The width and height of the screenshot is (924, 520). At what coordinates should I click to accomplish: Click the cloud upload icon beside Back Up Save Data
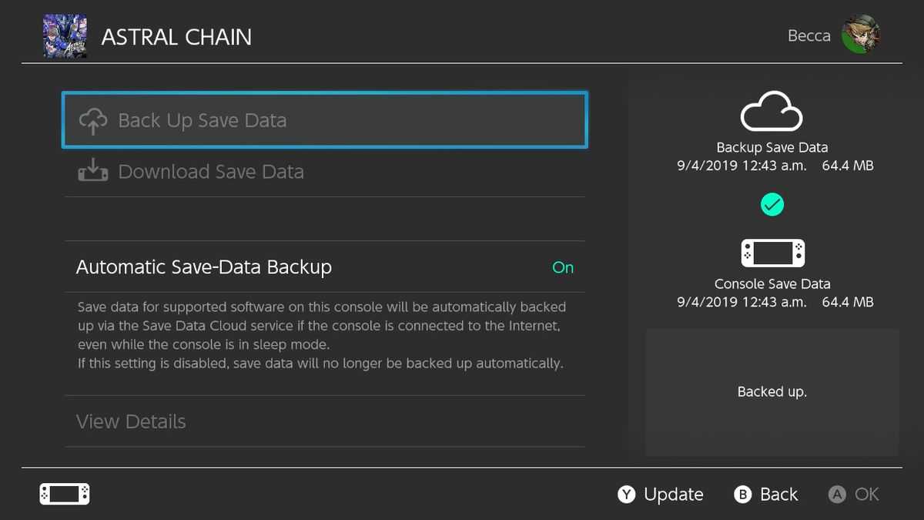coord(93,120)
